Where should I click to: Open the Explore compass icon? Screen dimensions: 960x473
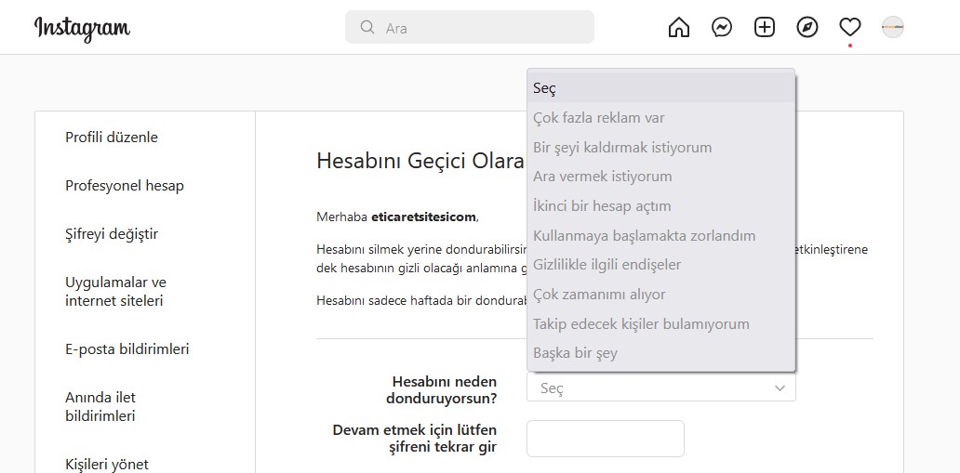[x=807, y=28]
